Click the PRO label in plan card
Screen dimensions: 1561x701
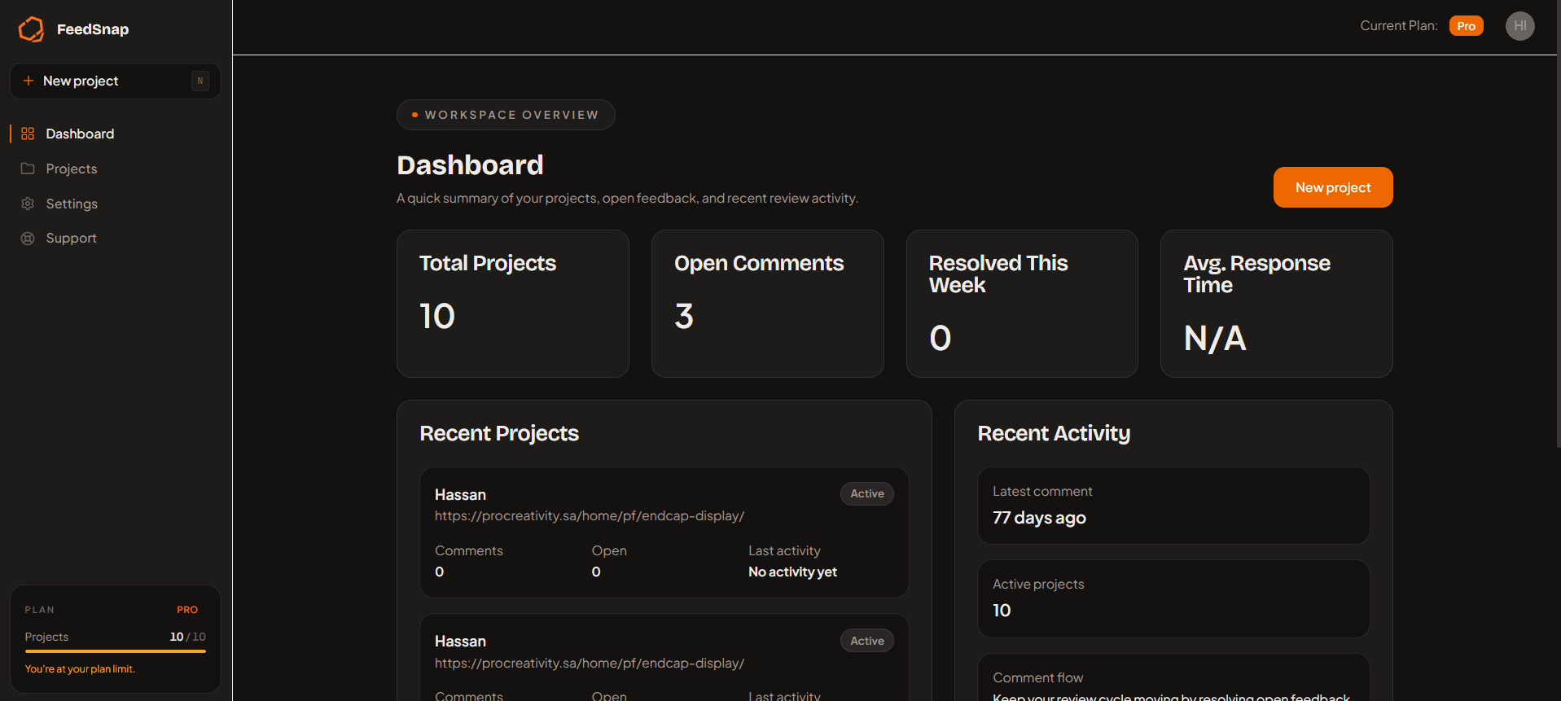pyautogui.click(x=187, y=610)
